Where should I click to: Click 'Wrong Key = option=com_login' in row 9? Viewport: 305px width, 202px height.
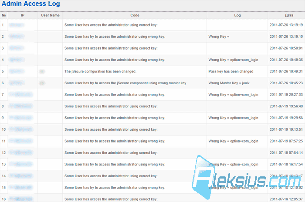(x=233, y=118)
